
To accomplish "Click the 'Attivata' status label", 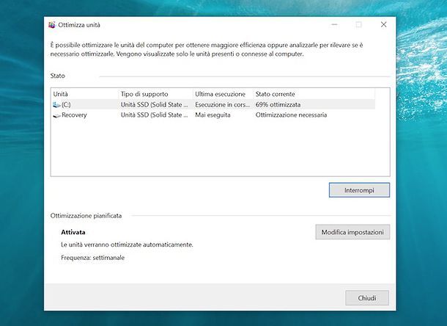I will coord(73,232).
